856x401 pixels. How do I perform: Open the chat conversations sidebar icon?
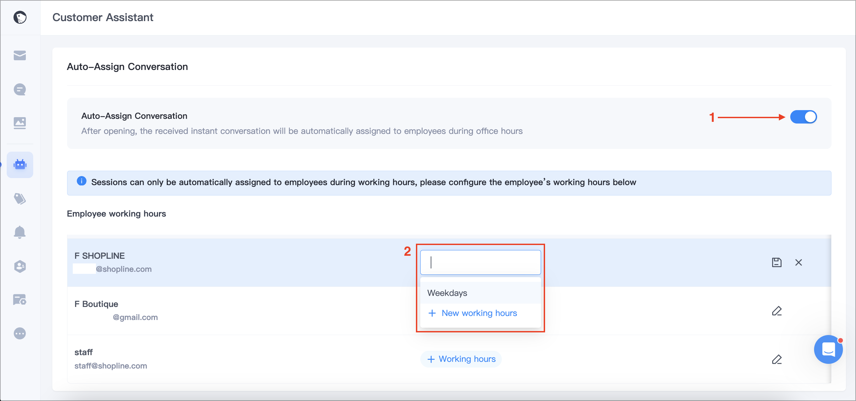20,89
